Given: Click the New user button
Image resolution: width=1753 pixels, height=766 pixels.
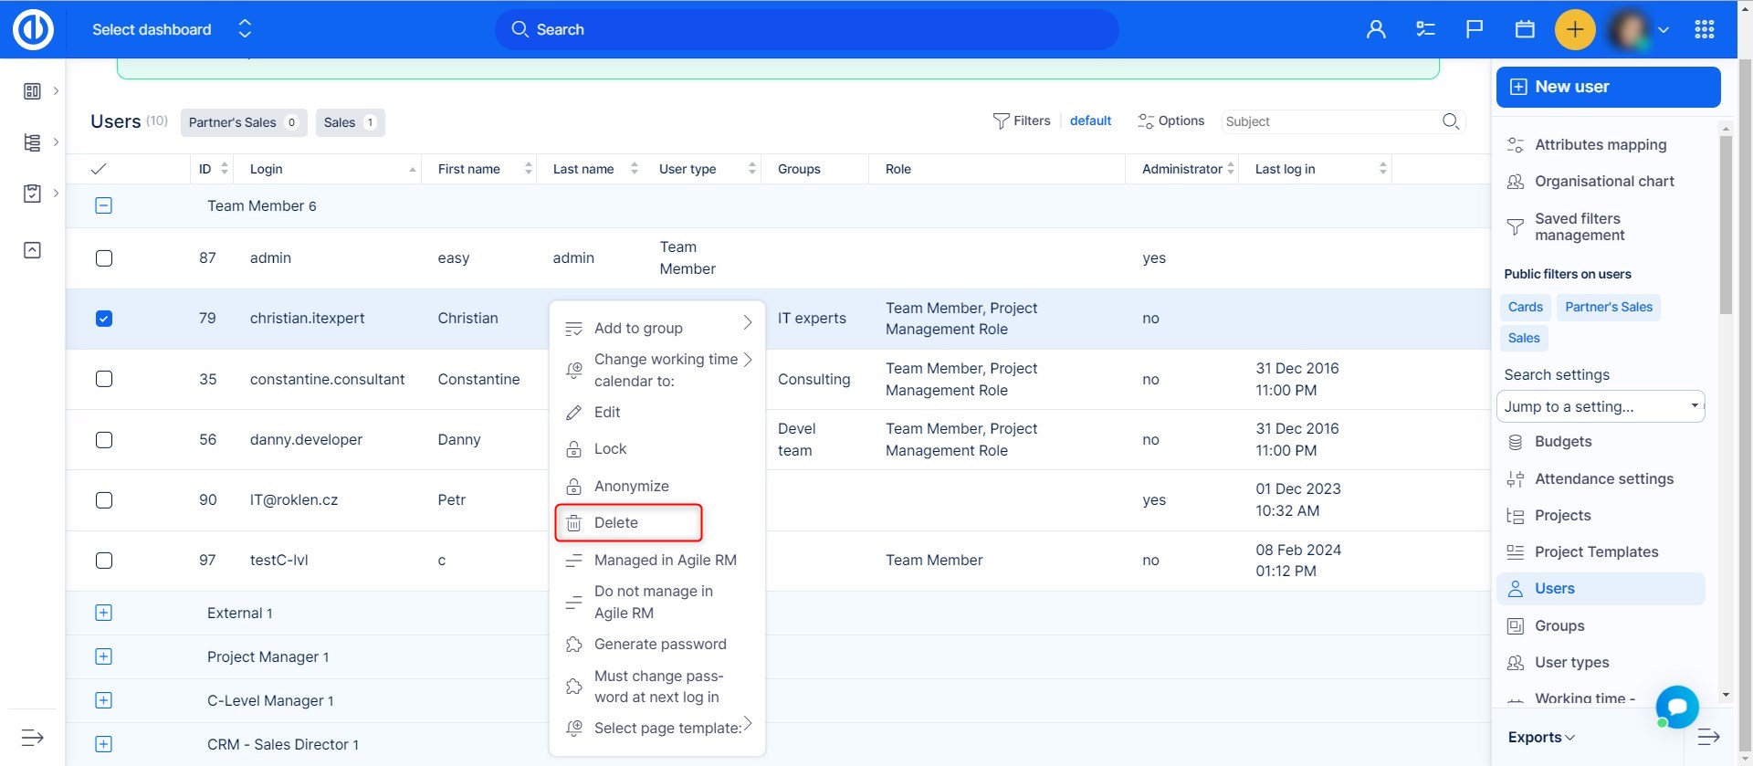Looking at the screenshot, I should pos(1608,87).
